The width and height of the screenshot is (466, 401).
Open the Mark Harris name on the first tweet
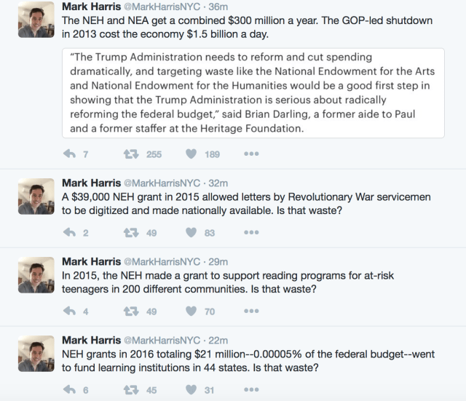point(91,7)
